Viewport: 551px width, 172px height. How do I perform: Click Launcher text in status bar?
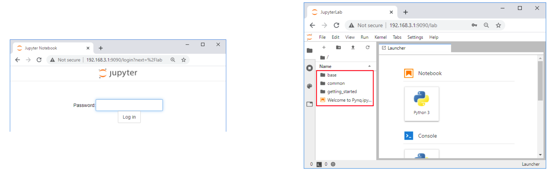531,164
